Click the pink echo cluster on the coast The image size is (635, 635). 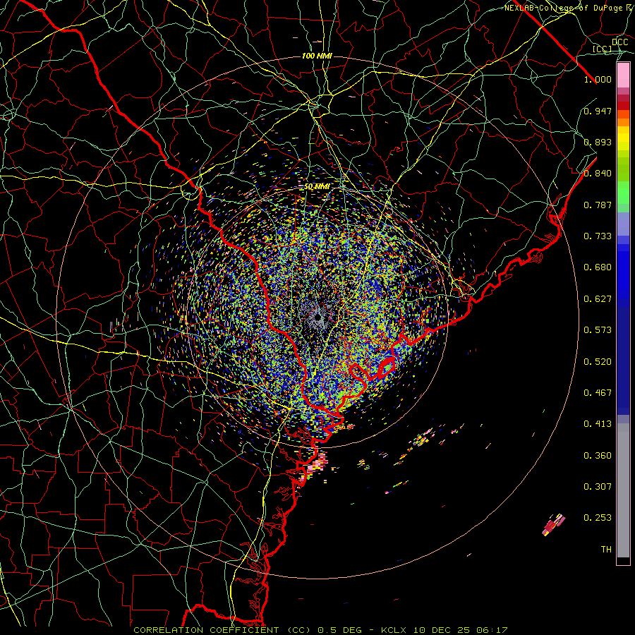click(316, 468)
